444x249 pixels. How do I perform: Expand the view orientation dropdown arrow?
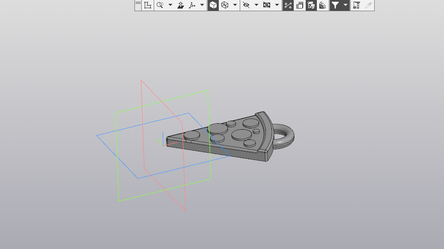point(202,5)
